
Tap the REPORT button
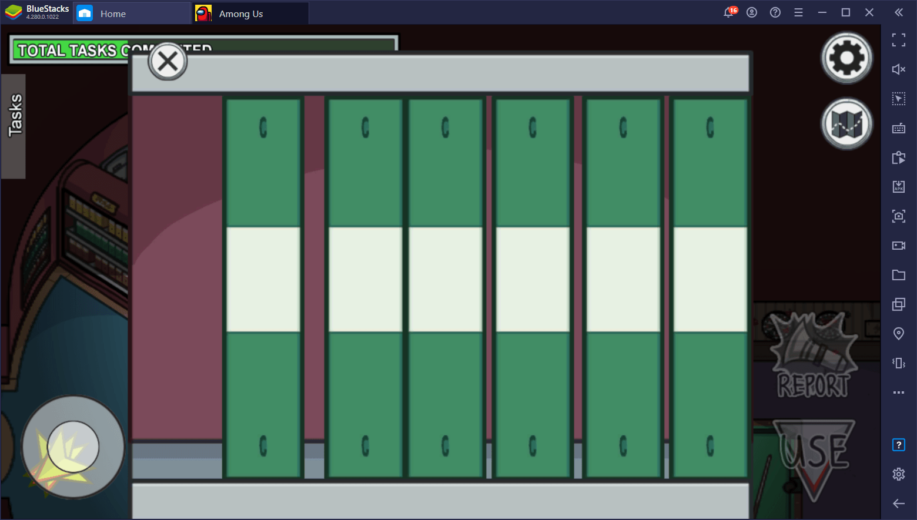[814, 355]
